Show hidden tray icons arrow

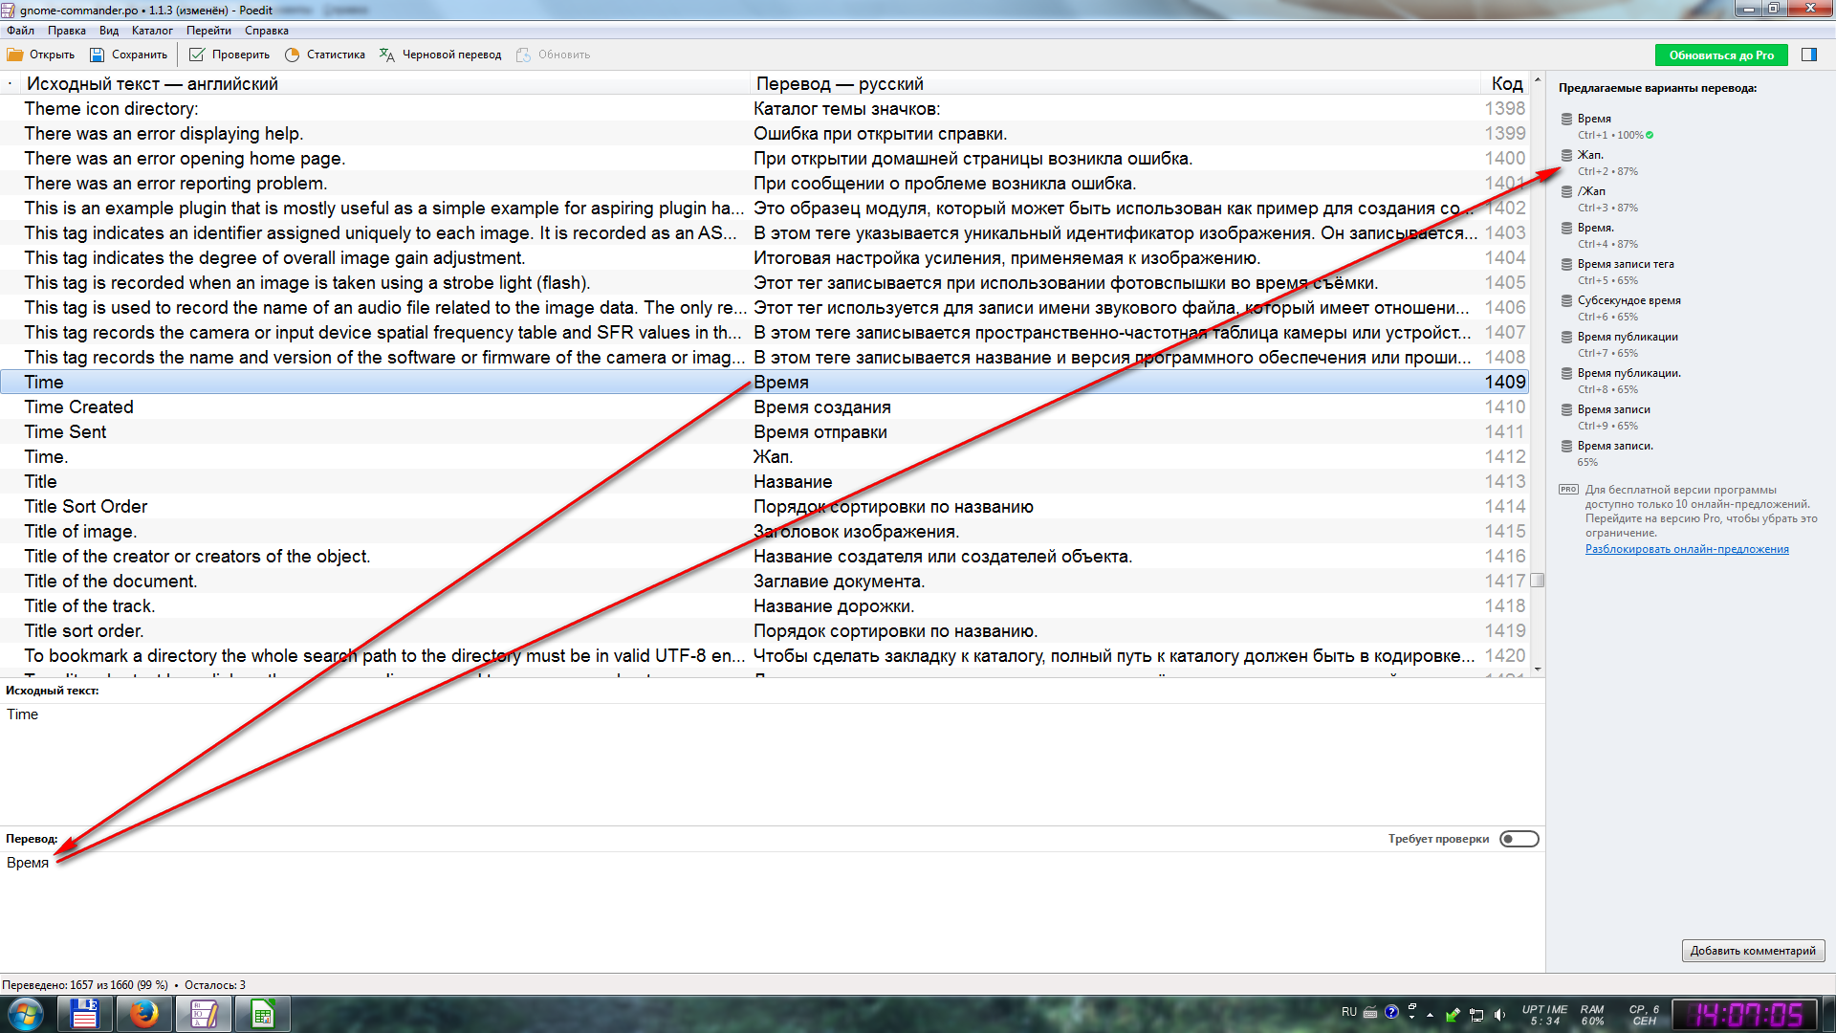(x=1430, y=1014)
